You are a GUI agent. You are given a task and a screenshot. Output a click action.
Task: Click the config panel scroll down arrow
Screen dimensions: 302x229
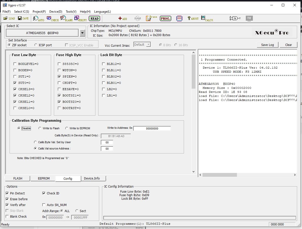[193, 172]
